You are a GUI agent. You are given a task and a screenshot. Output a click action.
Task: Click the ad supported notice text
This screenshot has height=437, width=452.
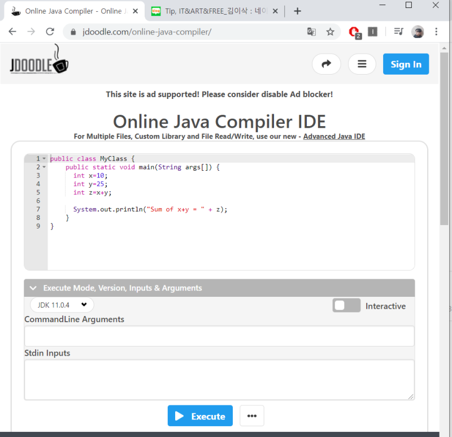click(219, 94)
